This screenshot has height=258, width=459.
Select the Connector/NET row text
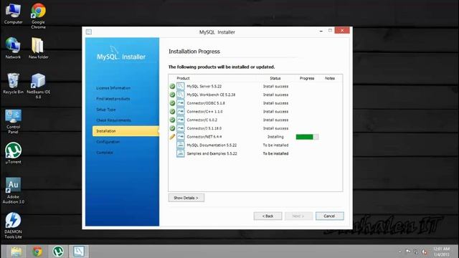pos(204,137)
